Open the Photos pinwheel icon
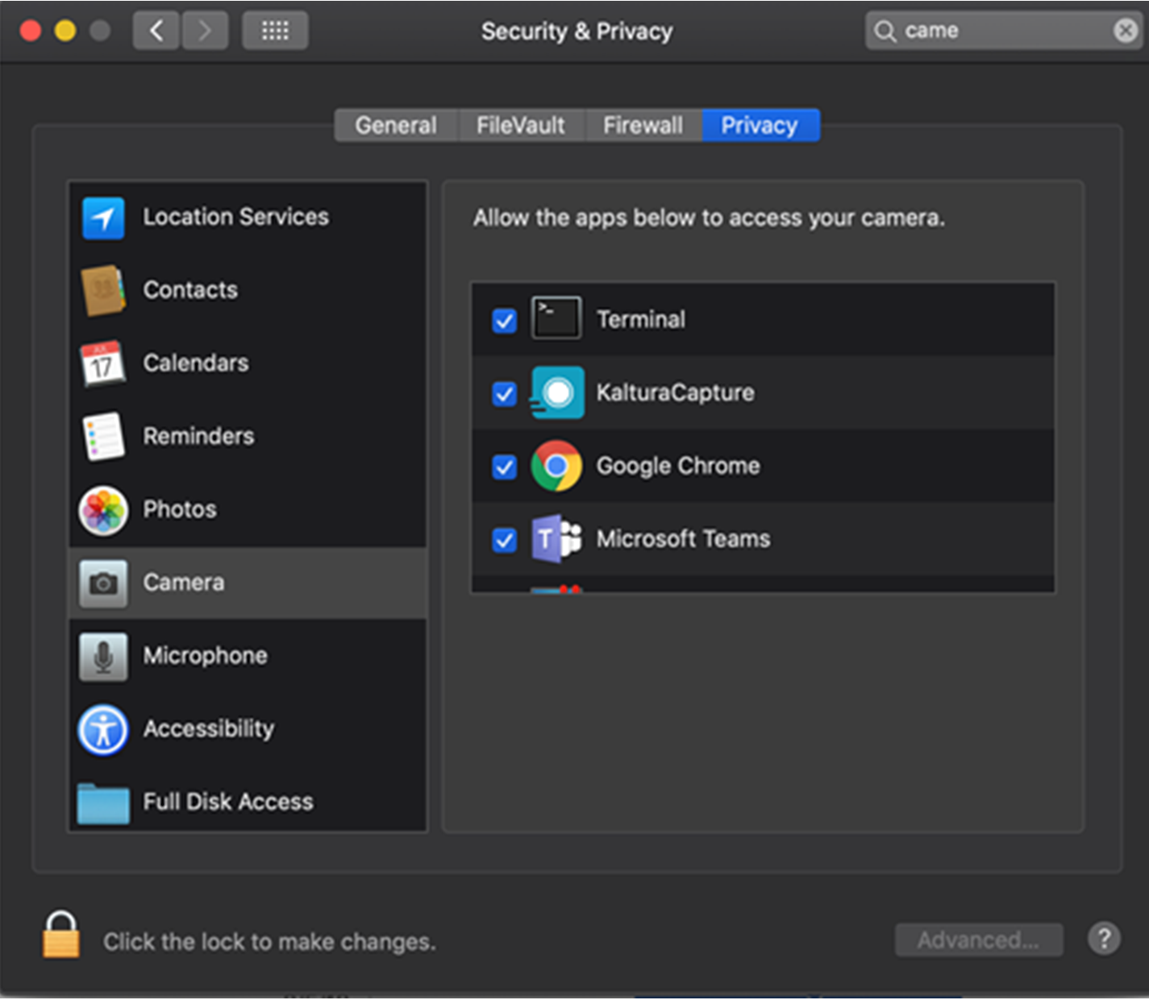This screenshot has height=1000, width=1149. (103, 510)
